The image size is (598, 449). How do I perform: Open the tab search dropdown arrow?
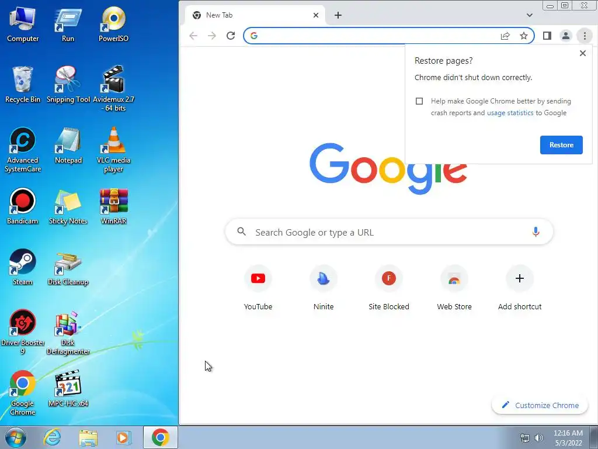[529, 15]
